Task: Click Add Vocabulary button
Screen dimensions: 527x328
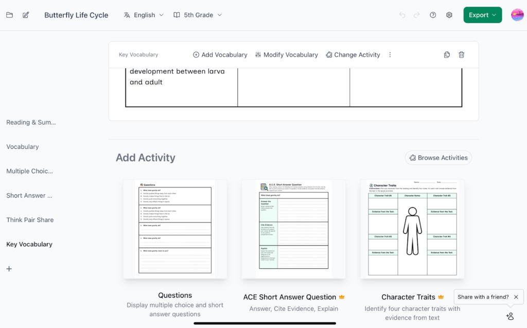Action: 220,55
